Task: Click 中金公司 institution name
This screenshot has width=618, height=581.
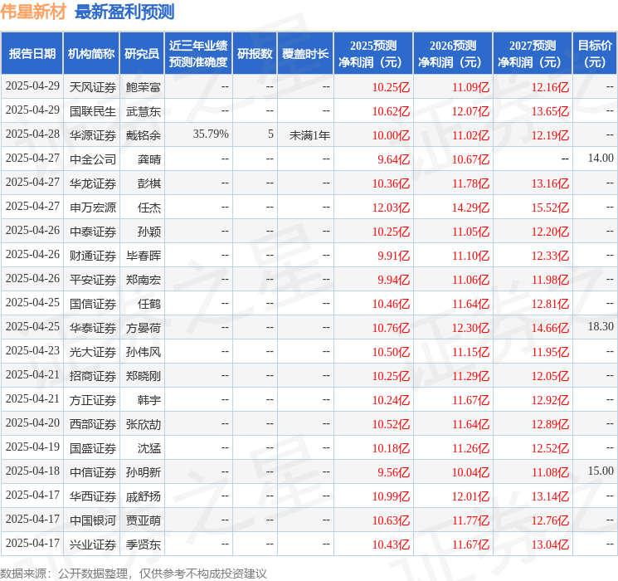Action: tap(93, 159)
